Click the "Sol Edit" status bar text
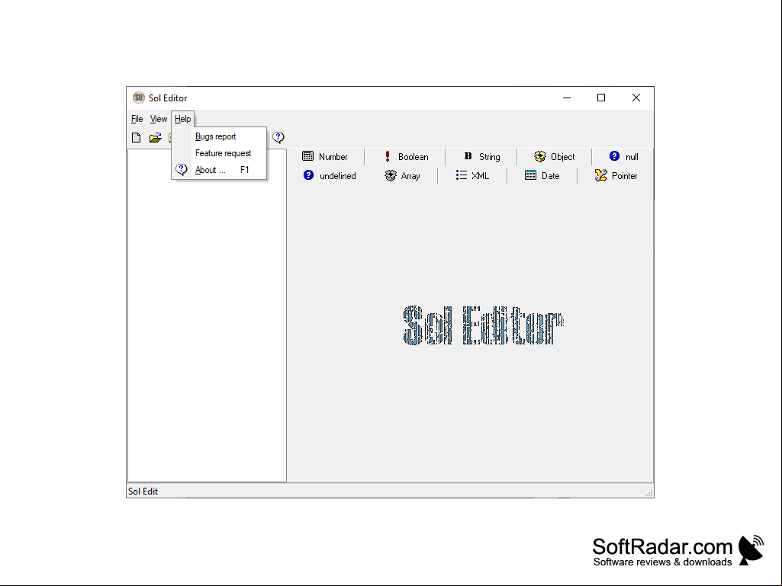This screenshot has width=782, height=586. 143,492
